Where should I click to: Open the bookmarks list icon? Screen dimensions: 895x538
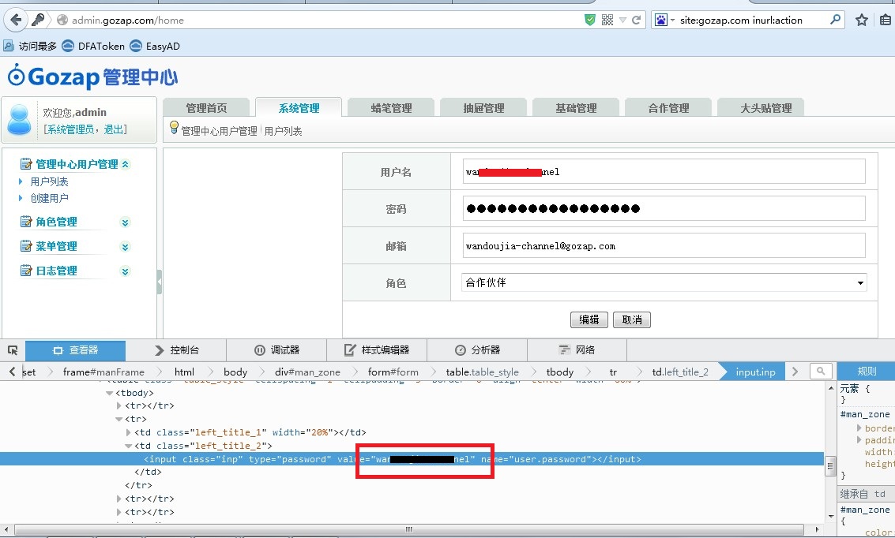coord(886,20)
